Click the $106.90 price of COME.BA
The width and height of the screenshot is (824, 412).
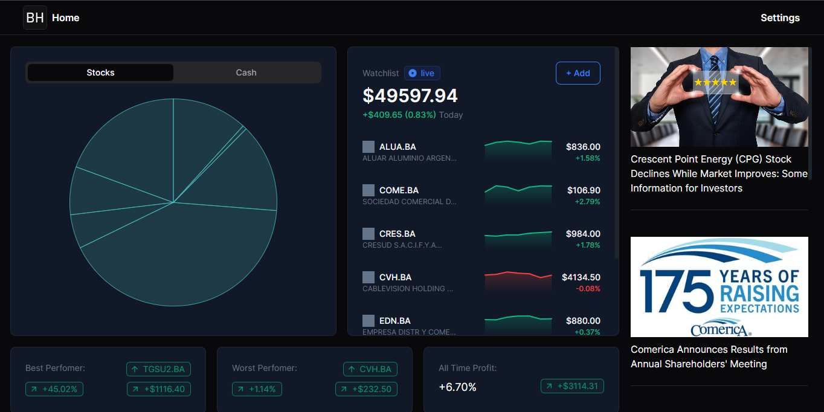click(584, 190)
